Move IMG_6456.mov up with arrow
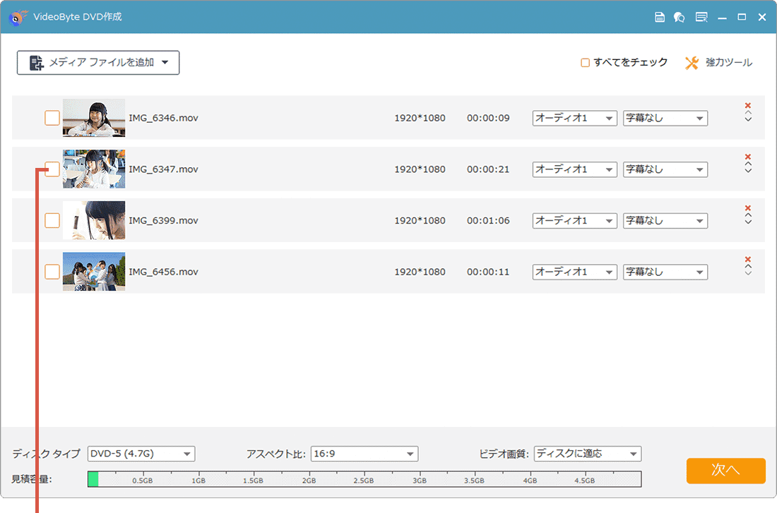Screen dimensions: 777x513 748,267
